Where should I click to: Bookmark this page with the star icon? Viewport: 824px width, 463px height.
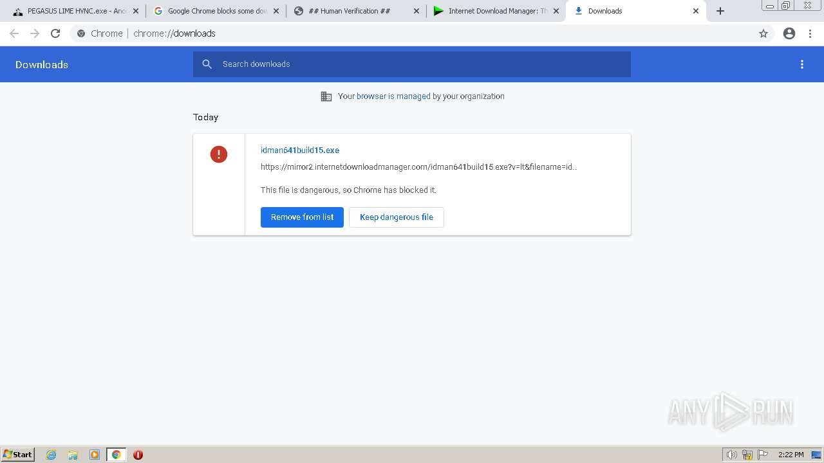click(763, 33)
